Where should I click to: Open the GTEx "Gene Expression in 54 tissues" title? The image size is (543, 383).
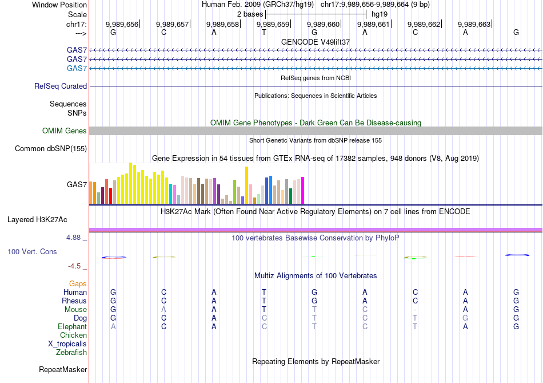[x=316, y=159]
